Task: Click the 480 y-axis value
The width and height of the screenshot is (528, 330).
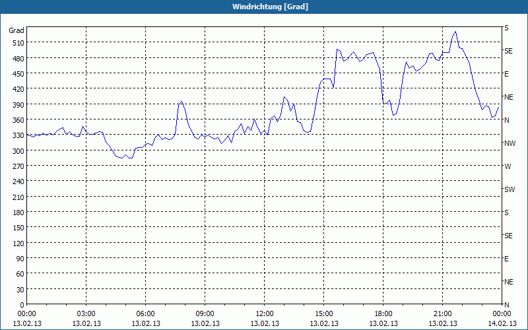Action: (x=19, y=58)
